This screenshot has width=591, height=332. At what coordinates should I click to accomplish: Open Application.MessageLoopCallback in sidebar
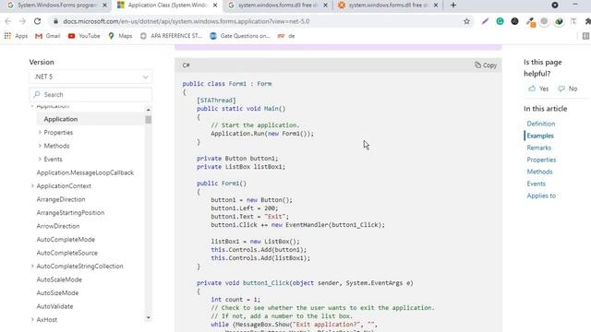point(85,172)
